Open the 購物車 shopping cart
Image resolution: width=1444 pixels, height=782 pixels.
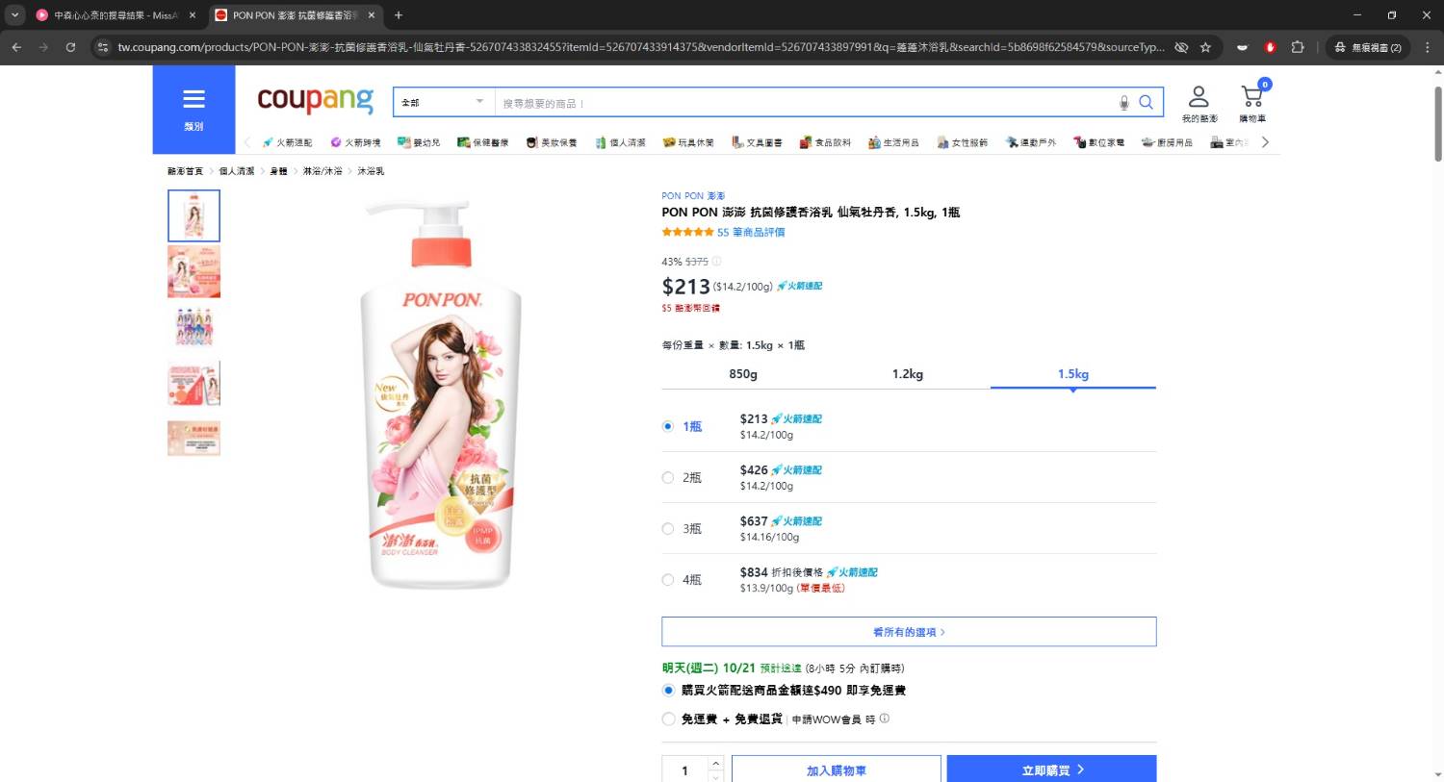pos(1251,99)
